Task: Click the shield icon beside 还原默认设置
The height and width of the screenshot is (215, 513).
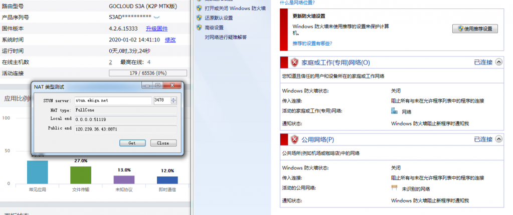Action: tap(199, 17)
